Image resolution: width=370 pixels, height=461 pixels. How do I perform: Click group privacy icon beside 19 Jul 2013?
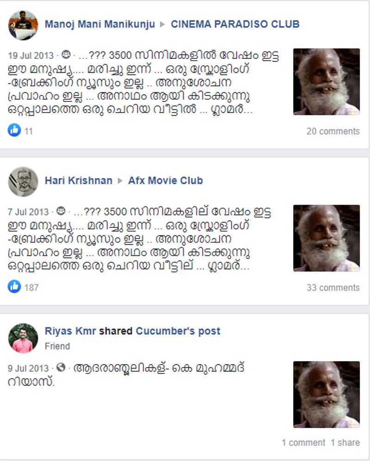click(66, 55)
